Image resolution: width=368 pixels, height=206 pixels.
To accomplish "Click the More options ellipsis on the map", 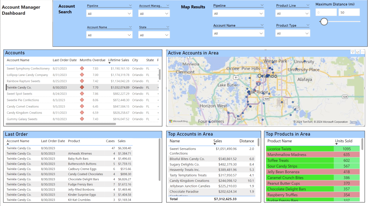I will [362, 52].
